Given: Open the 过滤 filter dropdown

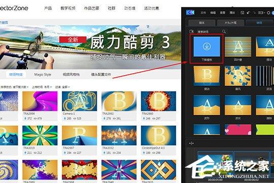Looking at the screenshot, I should tap(62, 87).
